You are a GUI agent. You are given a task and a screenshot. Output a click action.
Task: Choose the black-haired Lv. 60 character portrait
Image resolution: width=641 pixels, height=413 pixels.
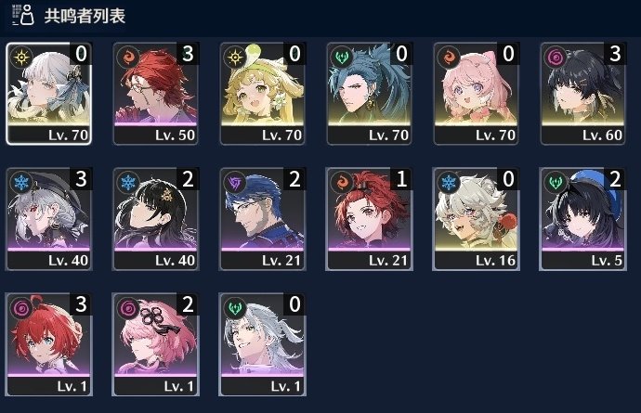583,94
